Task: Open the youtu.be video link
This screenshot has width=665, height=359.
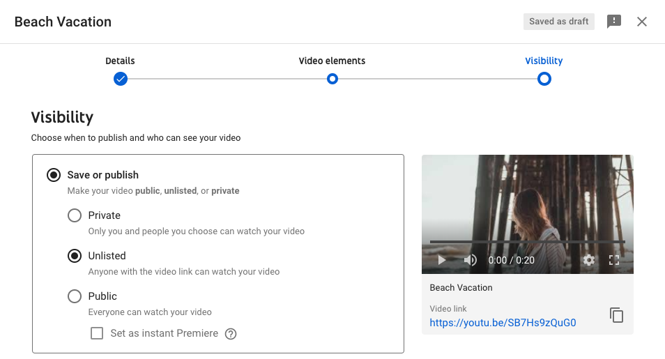Action: click(x=503, y=323)
